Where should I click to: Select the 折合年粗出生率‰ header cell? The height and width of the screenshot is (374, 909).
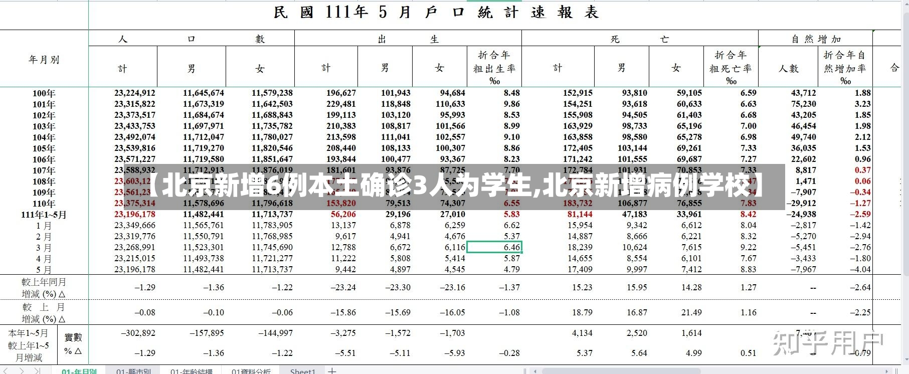point(494,67)
